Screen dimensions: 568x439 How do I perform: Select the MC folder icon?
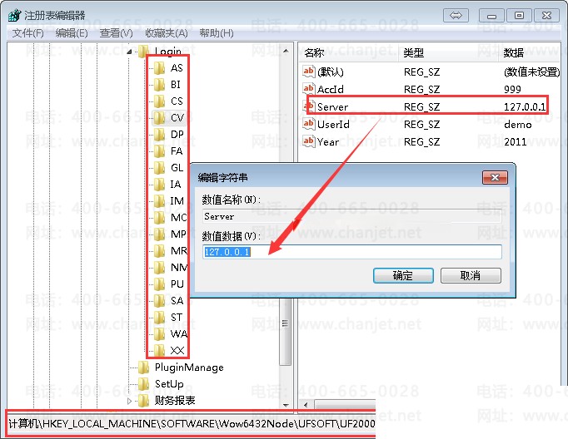click(159, 217)
